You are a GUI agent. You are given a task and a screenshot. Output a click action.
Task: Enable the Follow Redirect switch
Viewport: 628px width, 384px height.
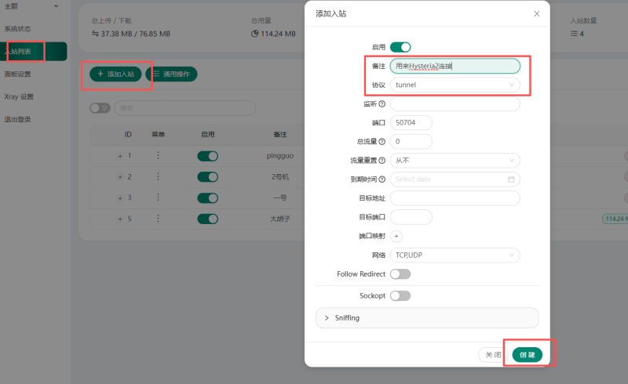pos(400,274)
